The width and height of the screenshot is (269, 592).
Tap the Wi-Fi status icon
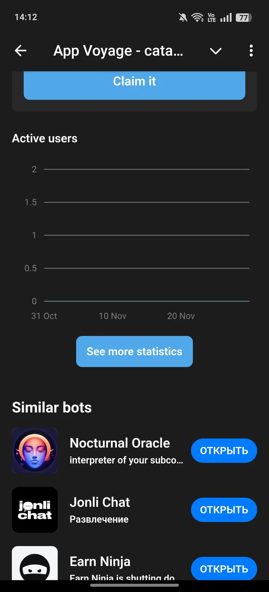pos(197,17)
